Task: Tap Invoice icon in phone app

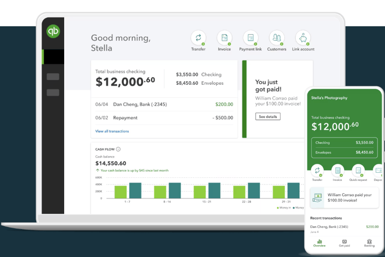Action: pos(337,170)
